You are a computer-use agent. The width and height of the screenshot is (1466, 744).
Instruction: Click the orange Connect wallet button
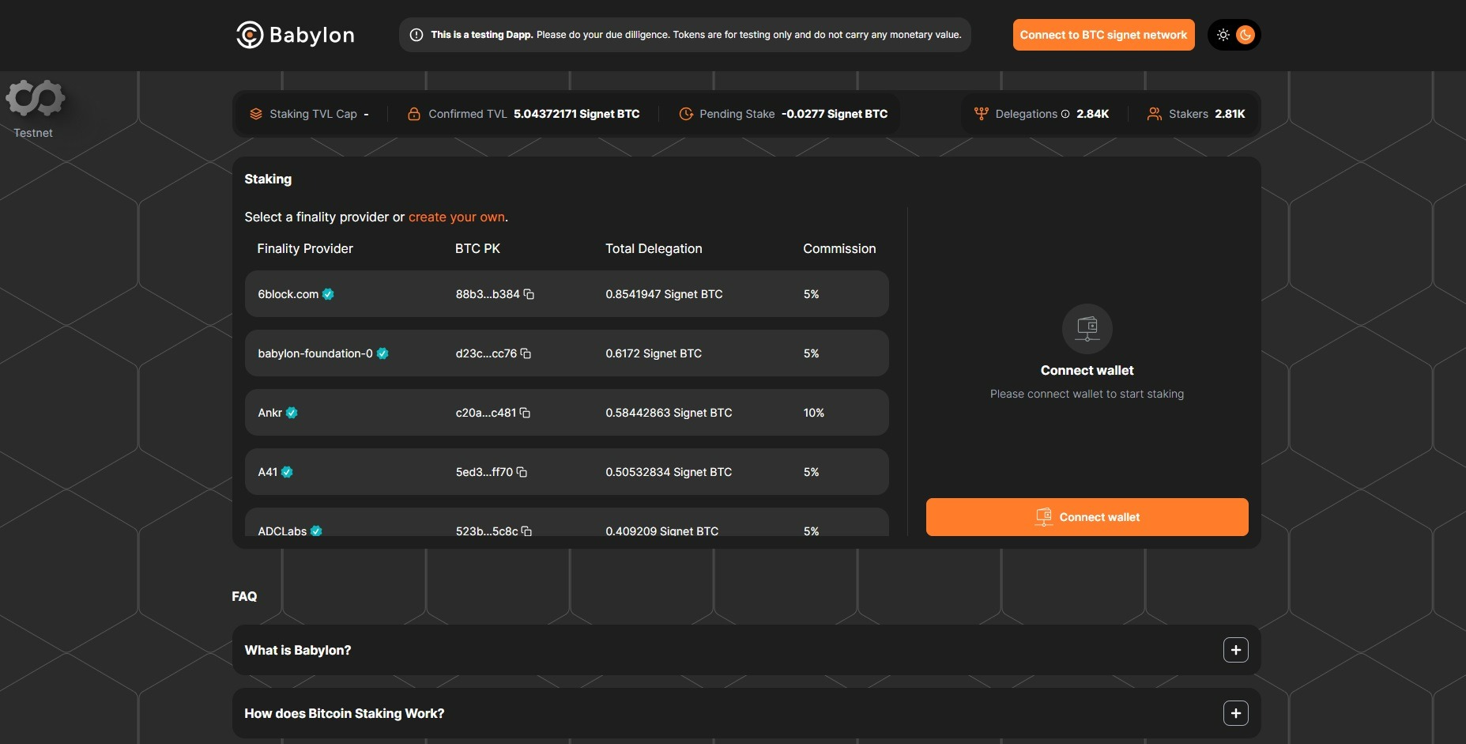[x=1087, y=517]
